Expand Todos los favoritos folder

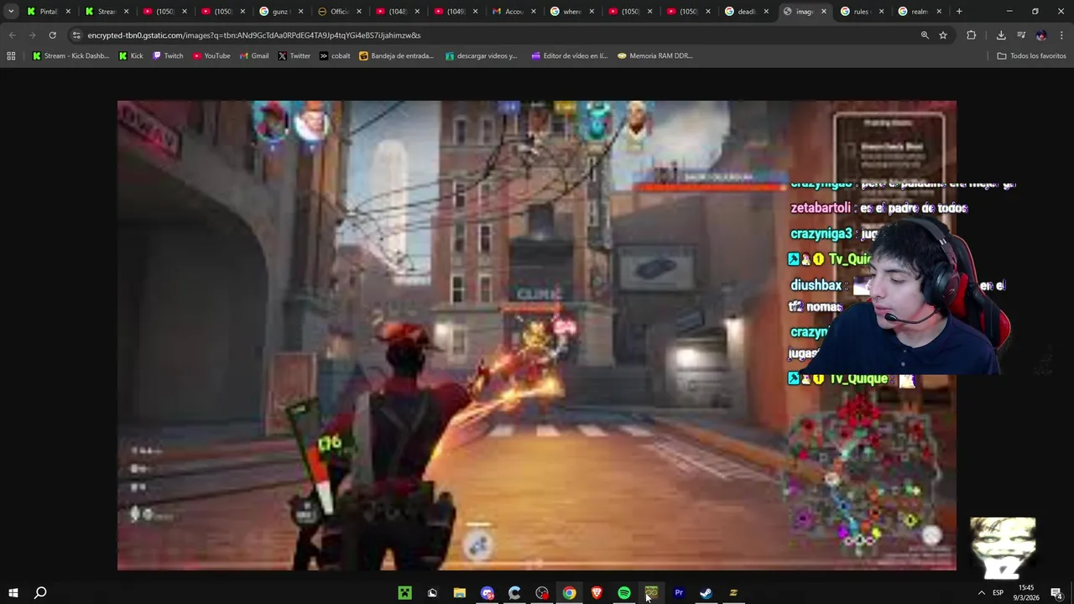tap(1031, 56)
